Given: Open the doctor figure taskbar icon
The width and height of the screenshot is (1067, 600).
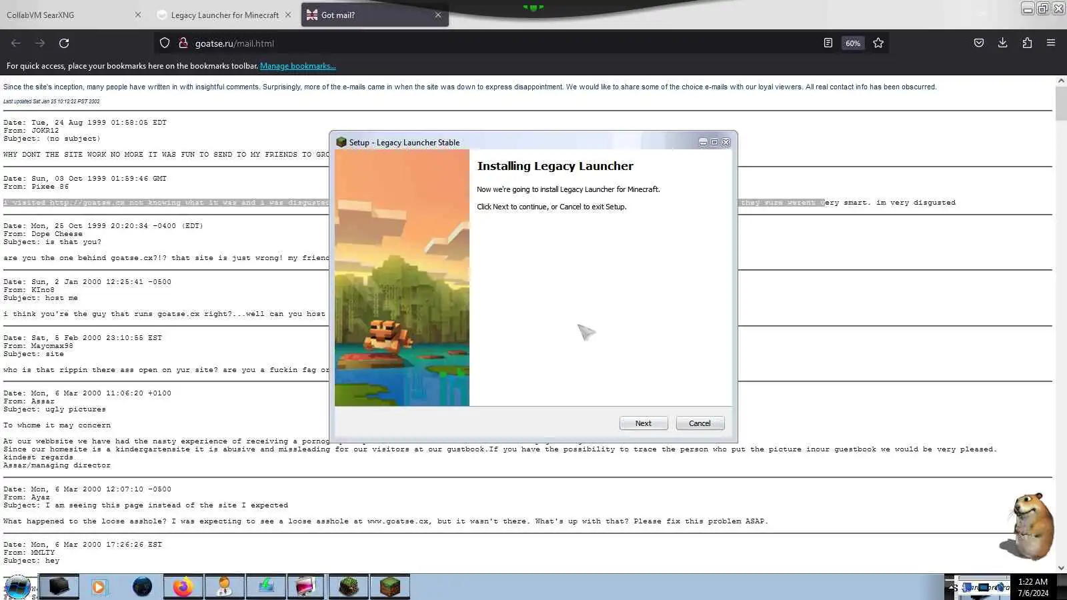Looking at the screenshot, I should point(225,587).
